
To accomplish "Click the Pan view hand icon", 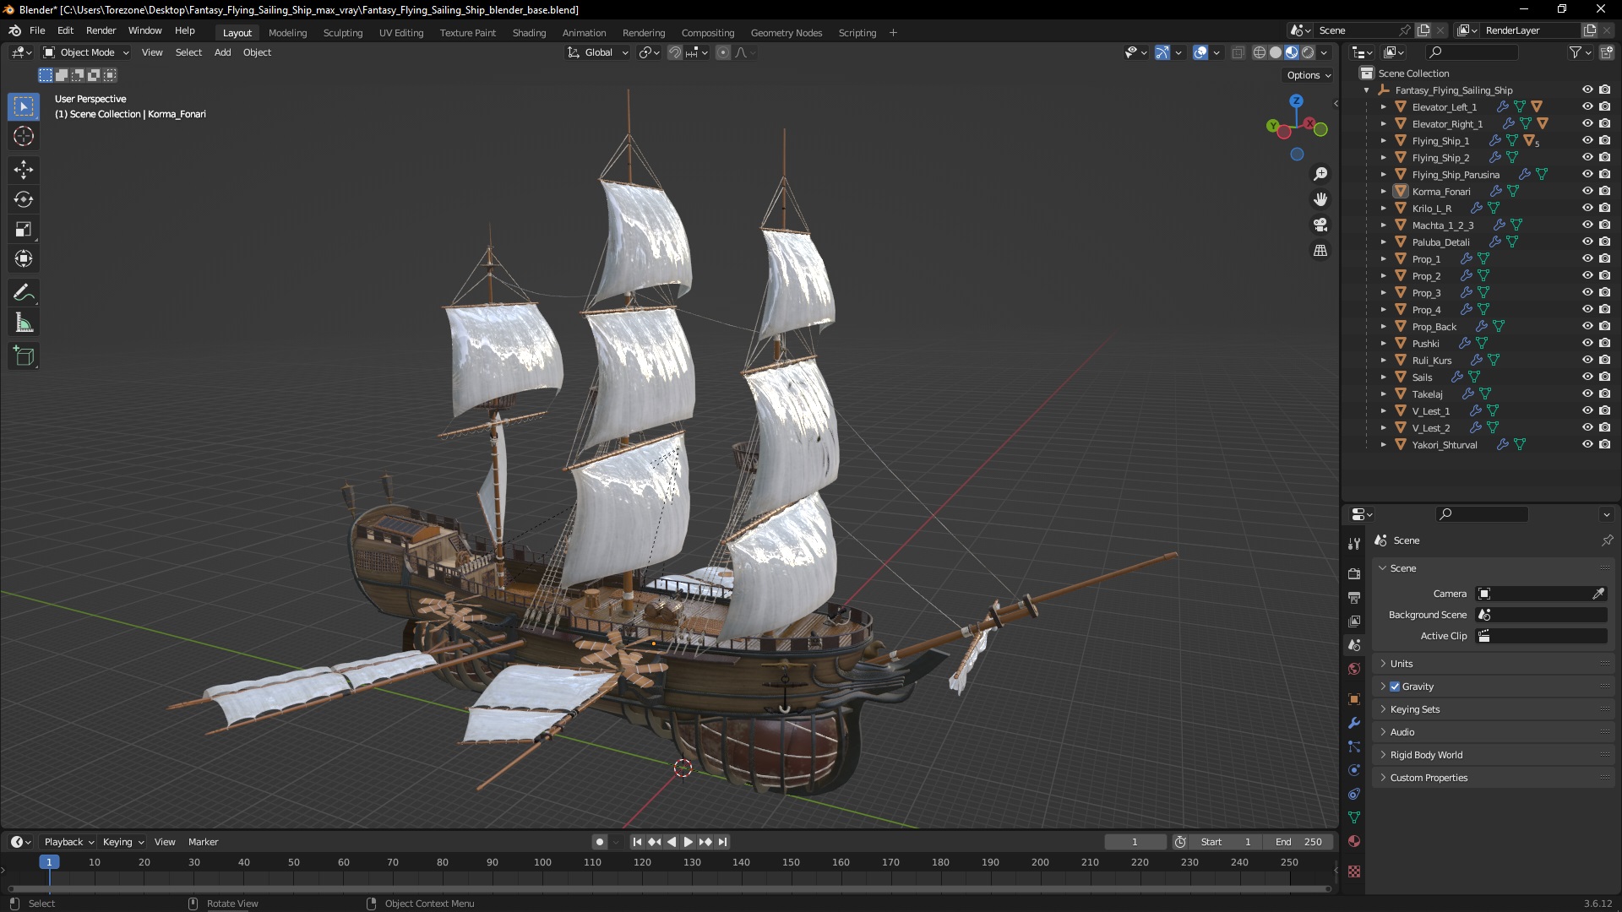I will [1320, 199].
